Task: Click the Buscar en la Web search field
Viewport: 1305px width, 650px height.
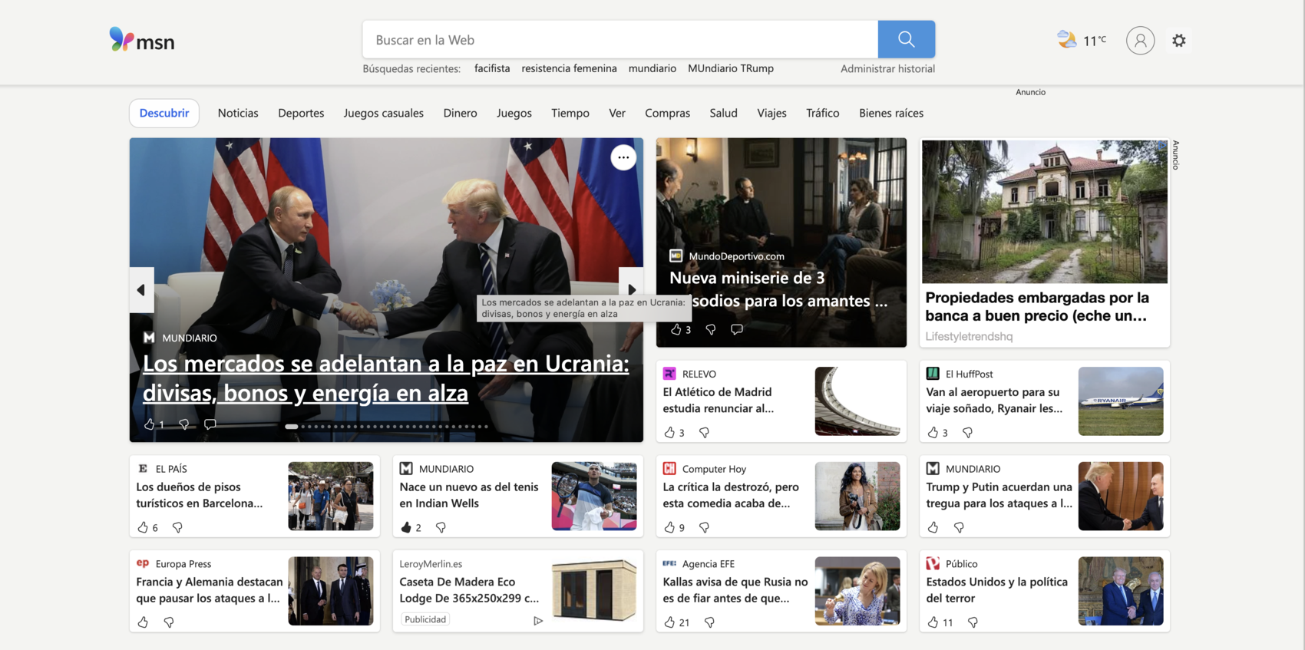Action: coord(620,39)
